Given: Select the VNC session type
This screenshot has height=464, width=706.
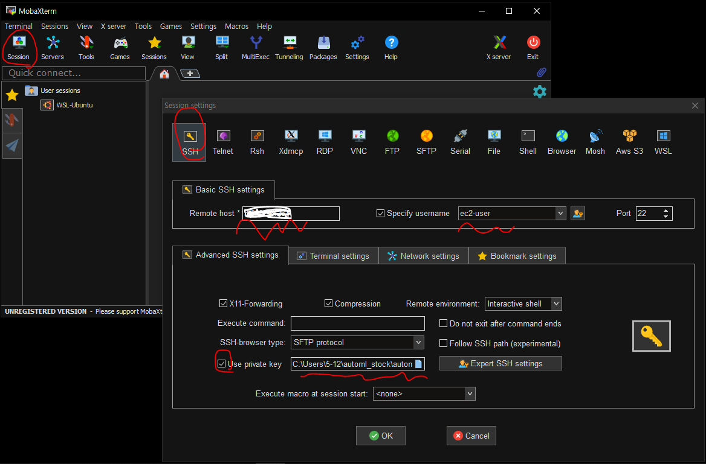Looking at the screenshot, I should click(x=359, y=142).
